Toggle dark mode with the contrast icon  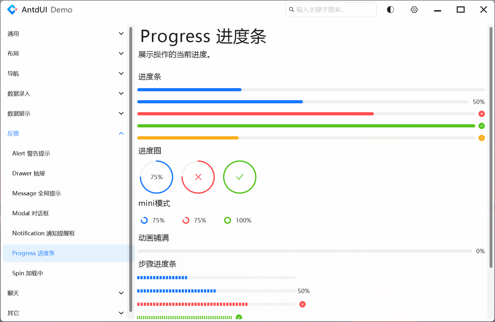pyautogui.click(x=390, y=10)
